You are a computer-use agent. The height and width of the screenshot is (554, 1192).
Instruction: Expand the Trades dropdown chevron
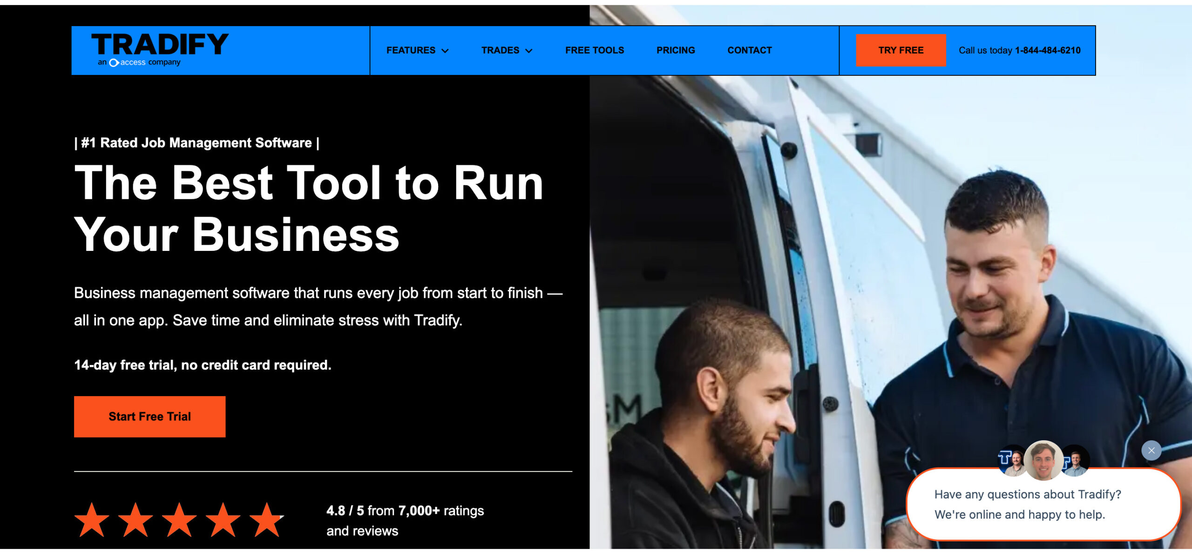pyautogui.click(x=529, y=51)
